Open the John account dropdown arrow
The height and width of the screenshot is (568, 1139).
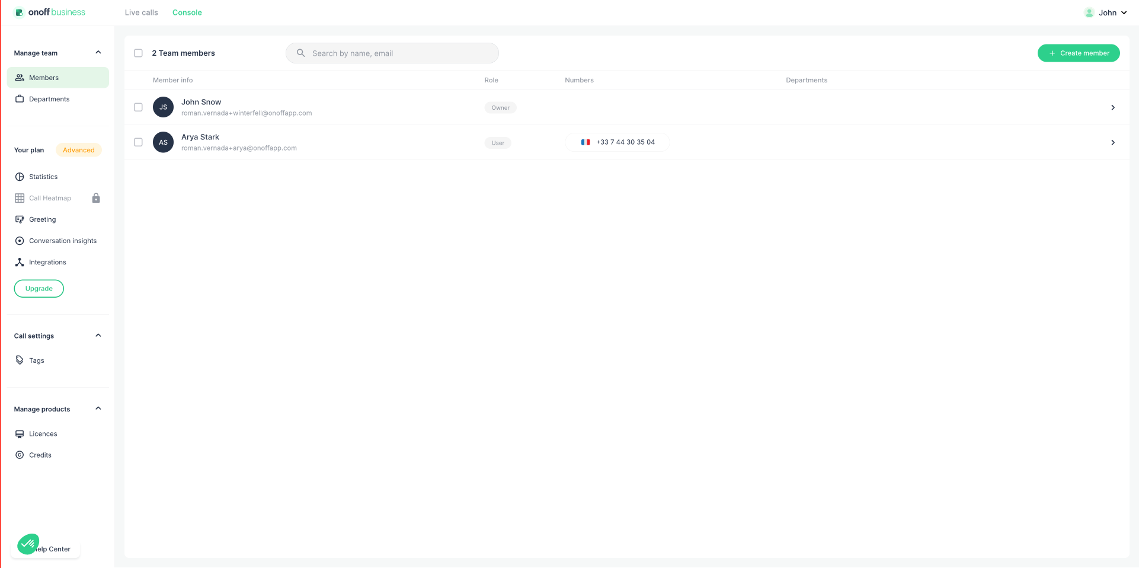1124,12
